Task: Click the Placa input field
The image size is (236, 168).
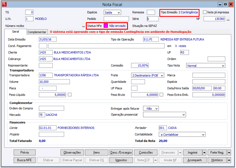Action: pos(47,88)
